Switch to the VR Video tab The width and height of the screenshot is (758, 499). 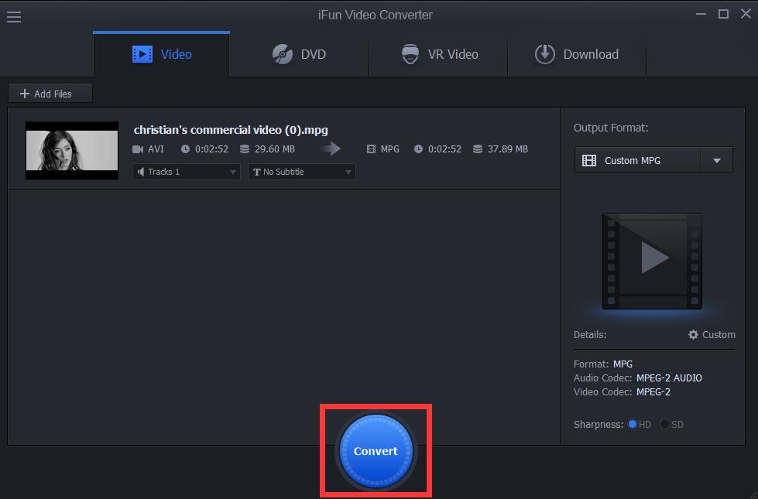click(438, 54)
